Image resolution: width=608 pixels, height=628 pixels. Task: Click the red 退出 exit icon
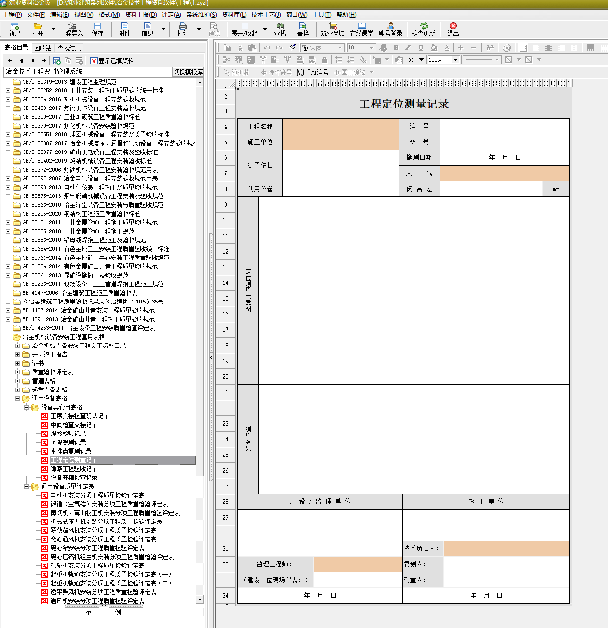pyautogui.click(x=453, y=29)
